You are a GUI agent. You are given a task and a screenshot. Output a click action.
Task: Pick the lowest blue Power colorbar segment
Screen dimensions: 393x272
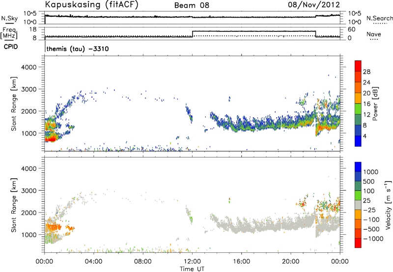(358, 141)
